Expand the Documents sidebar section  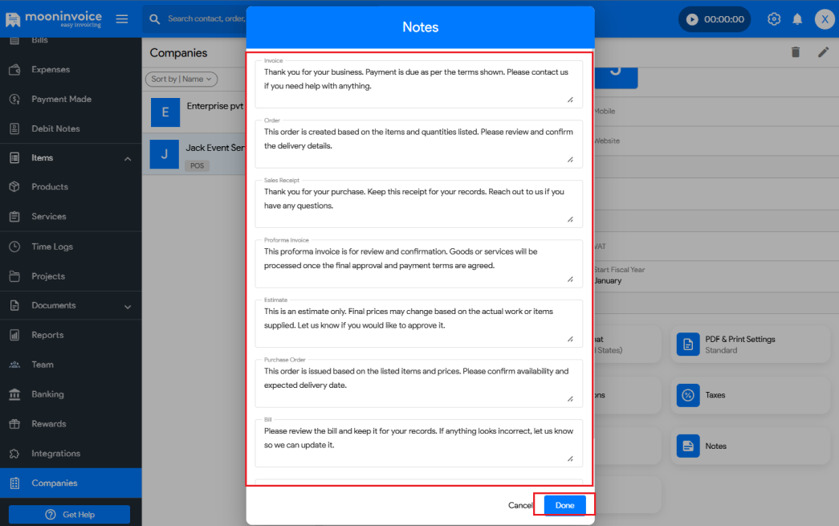pyautogui.click(x=128, y=306)
